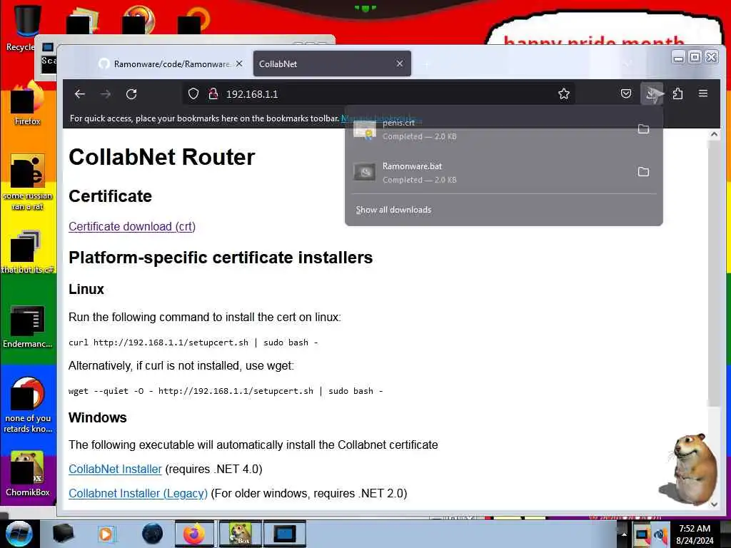Click the dark globe taskbar icon
This screenshot has width=731, height=548.
coord(153,534)
